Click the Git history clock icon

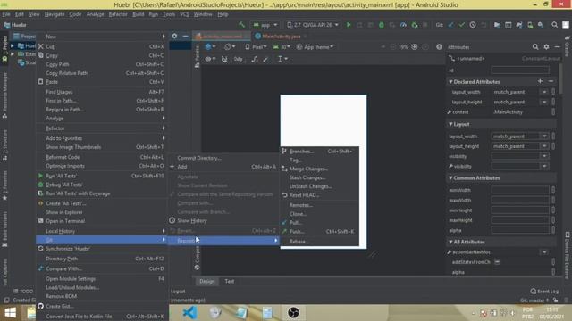[473, 25]
